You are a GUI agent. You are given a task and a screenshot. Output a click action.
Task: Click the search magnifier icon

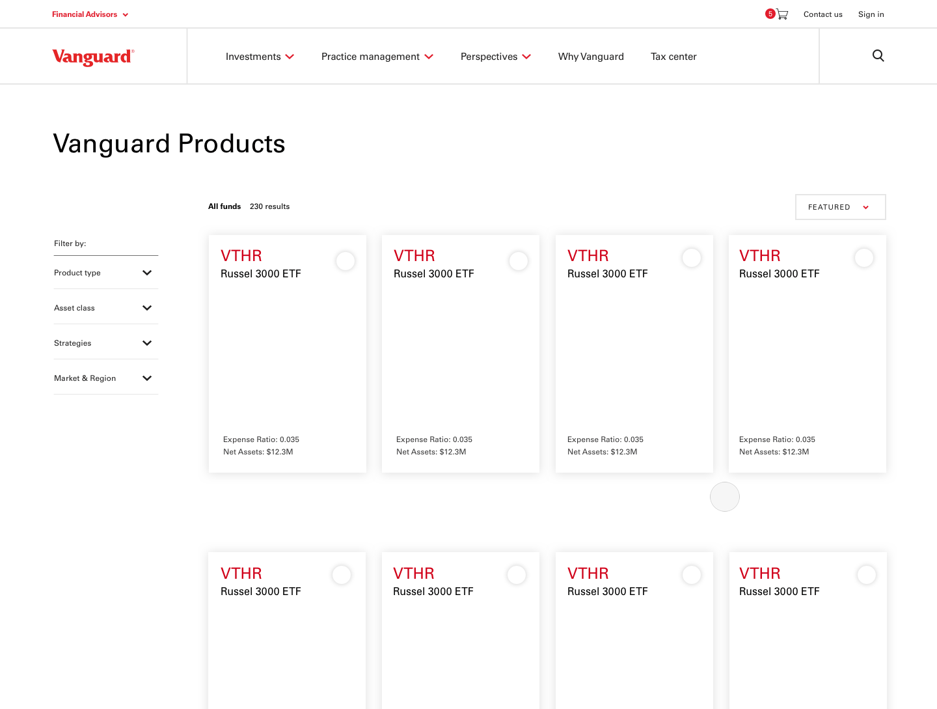(x=878, y=56)
